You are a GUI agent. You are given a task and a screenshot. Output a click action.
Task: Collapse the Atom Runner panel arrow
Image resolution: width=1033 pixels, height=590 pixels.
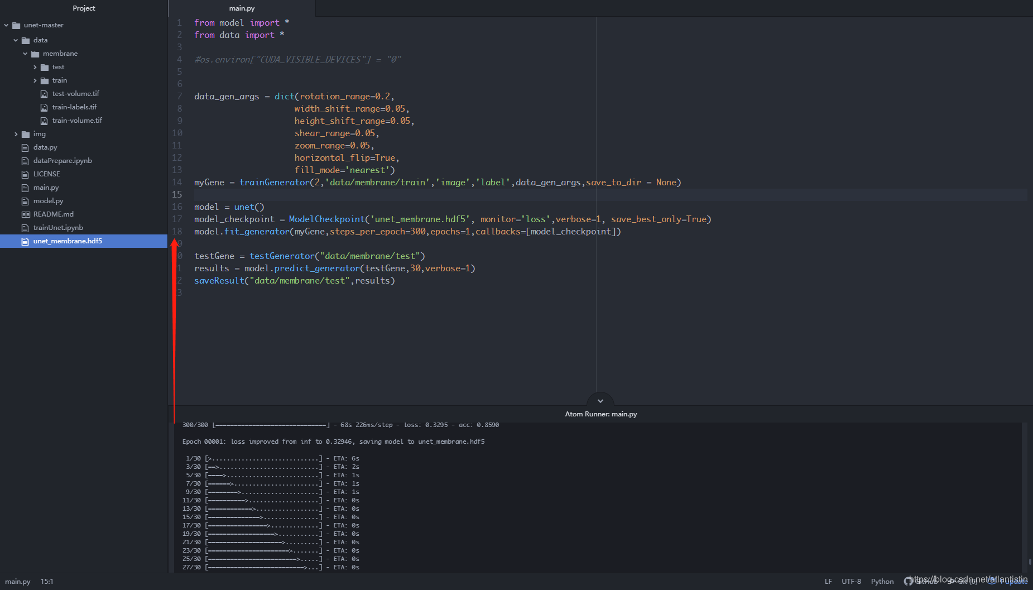(x=600, y=401)
